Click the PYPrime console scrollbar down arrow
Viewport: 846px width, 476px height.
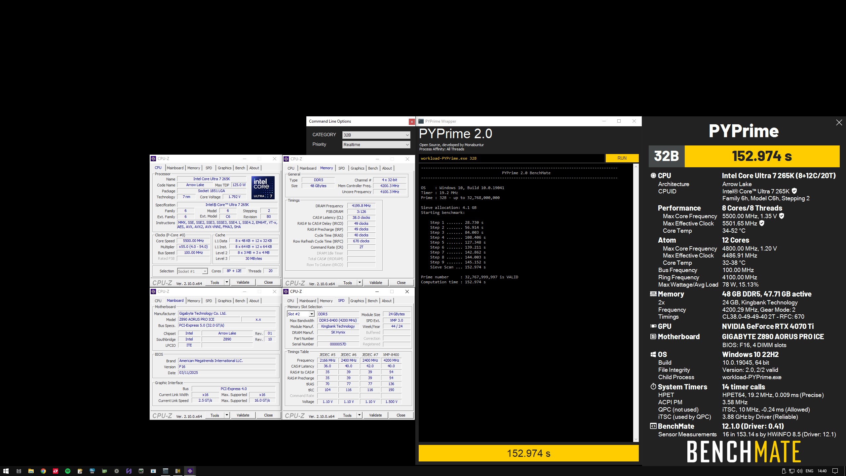click(636, 439)
